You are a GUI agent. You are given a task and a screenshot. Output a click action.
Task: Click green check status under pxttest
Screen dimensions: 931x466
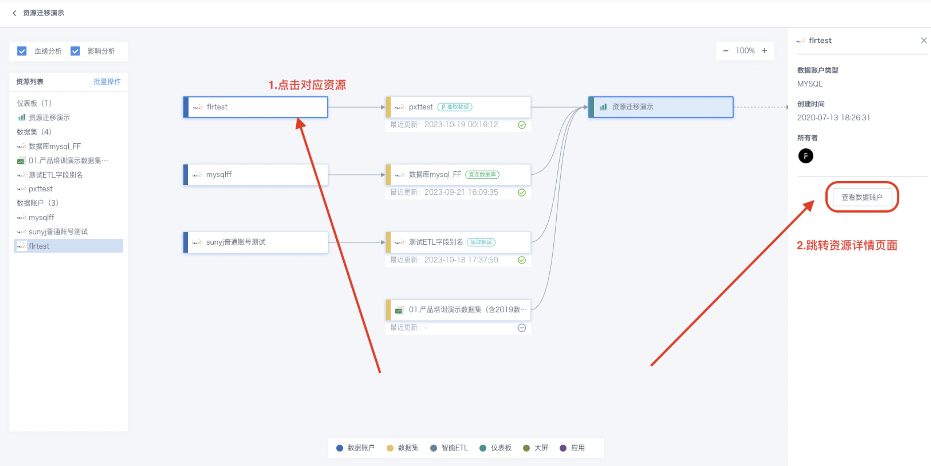click(521, 125)
